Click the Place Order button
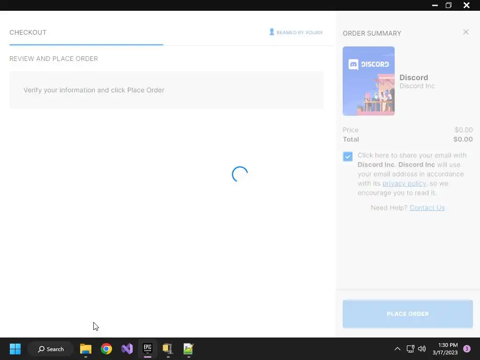This screenshot has height=360, width=480. 407,314
